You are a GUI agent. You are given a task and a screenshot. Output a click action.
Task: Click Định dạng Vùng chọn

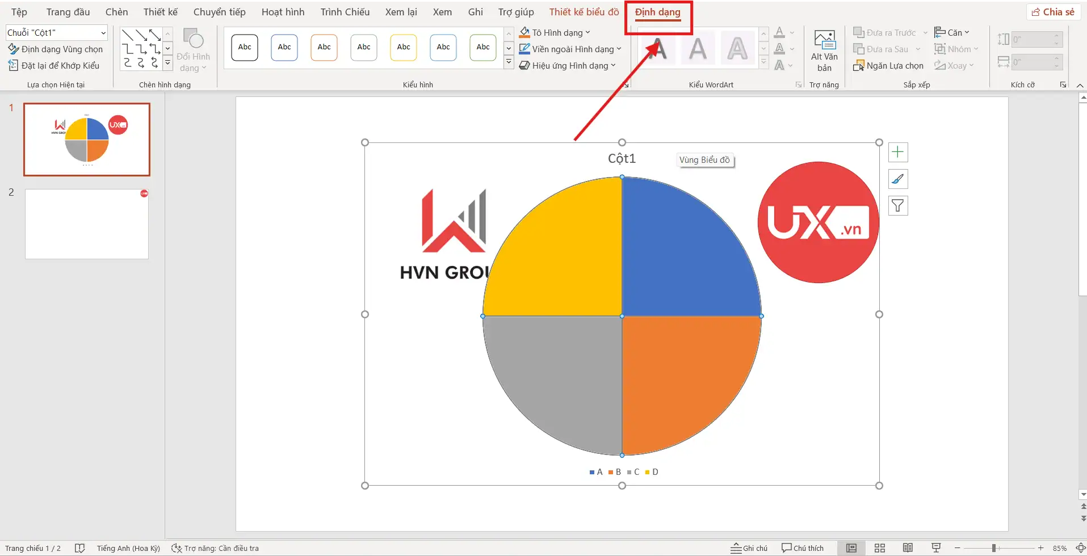[x=56, y=49]
